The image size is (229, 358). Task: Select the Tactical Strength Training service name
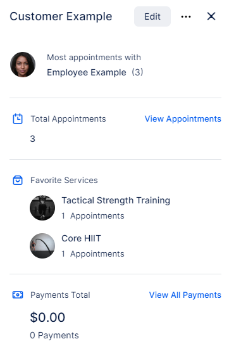(x=116, y=200)
